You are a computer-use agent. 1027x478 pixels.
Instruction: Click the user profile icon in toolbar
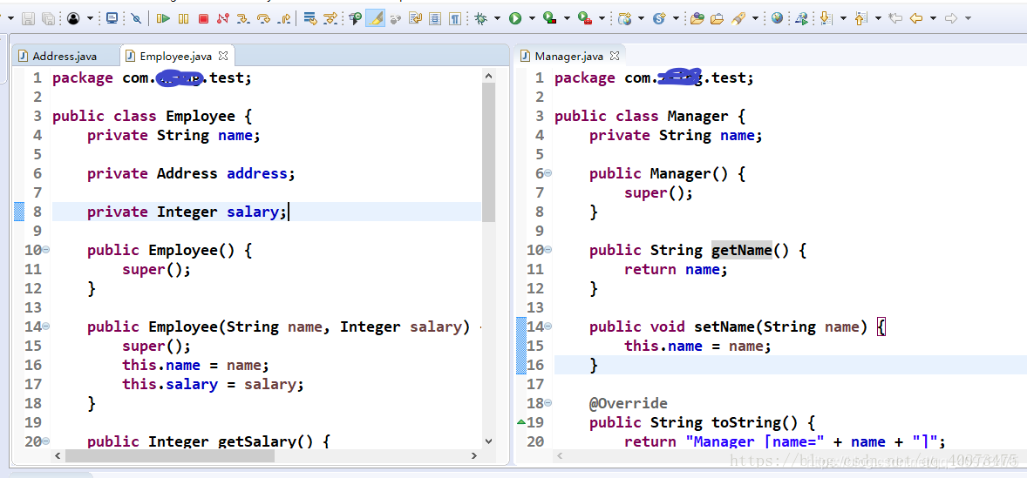pos(73,19)
